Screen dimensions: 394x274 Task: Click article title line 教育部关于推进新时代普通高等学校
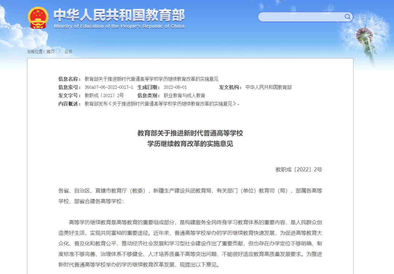pyautogui.click(x=190, y=133)
